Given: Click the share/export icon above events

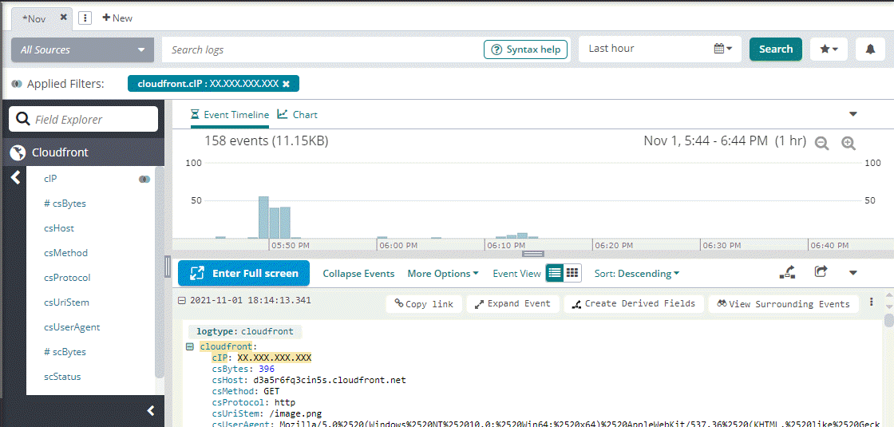Looking at the screenshot, I should click(821, 272).
